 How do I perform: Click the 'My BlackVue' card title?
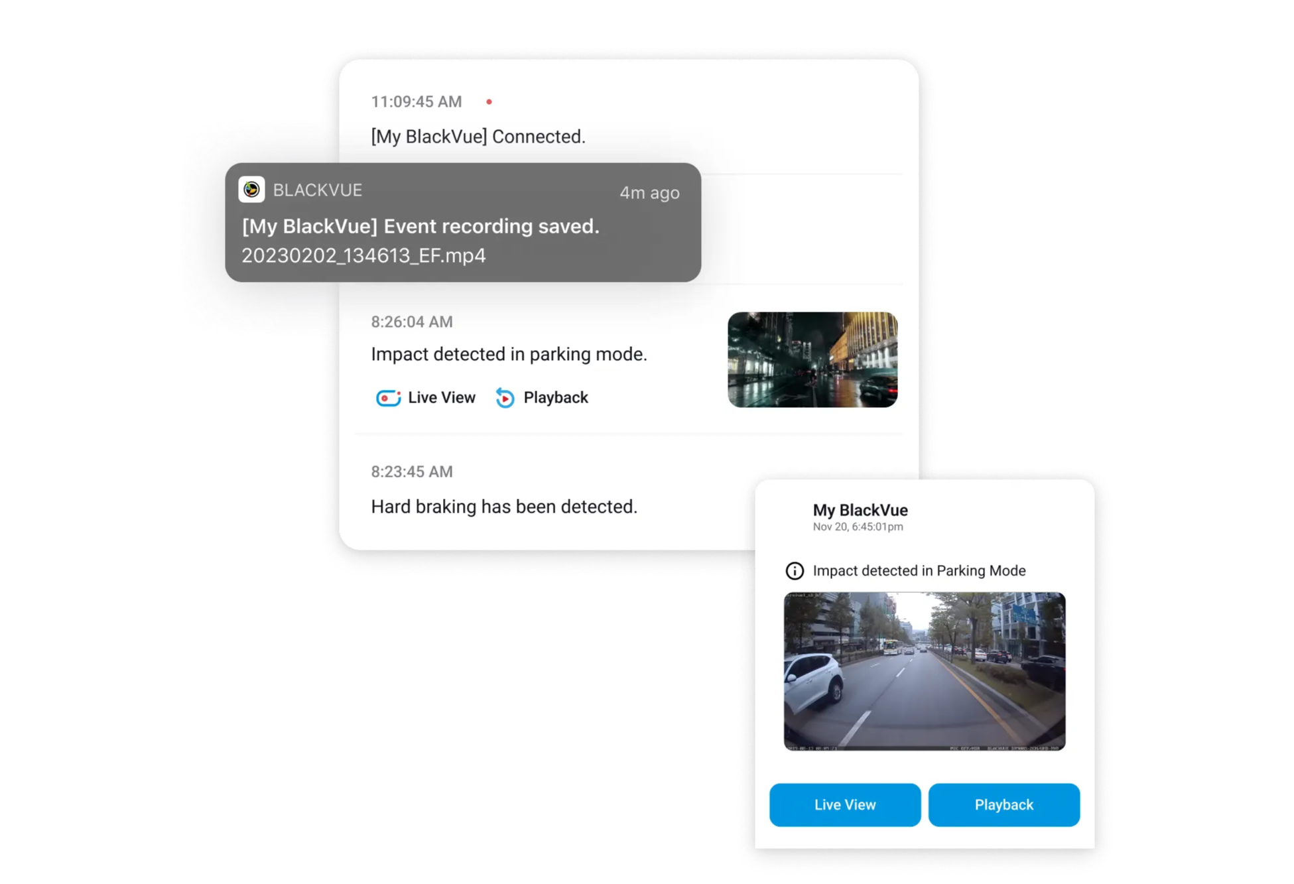[x=860, y=510]
